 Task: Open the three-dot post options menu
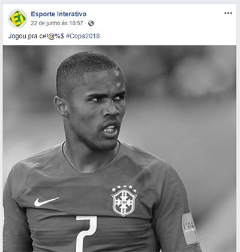[228, 13]
